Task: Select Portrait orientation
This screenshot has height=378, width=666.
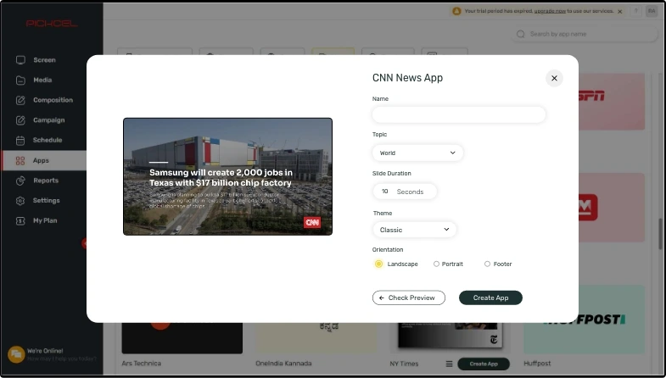Action: [436, 264]
